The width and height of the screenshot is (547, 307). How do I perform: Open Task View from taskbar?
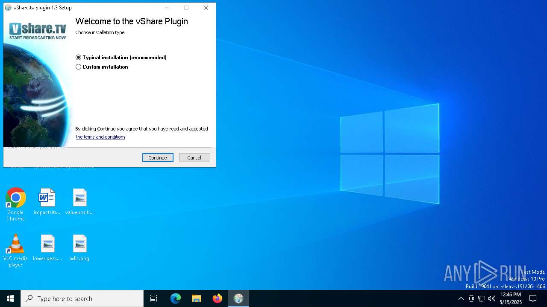(154, 298)
